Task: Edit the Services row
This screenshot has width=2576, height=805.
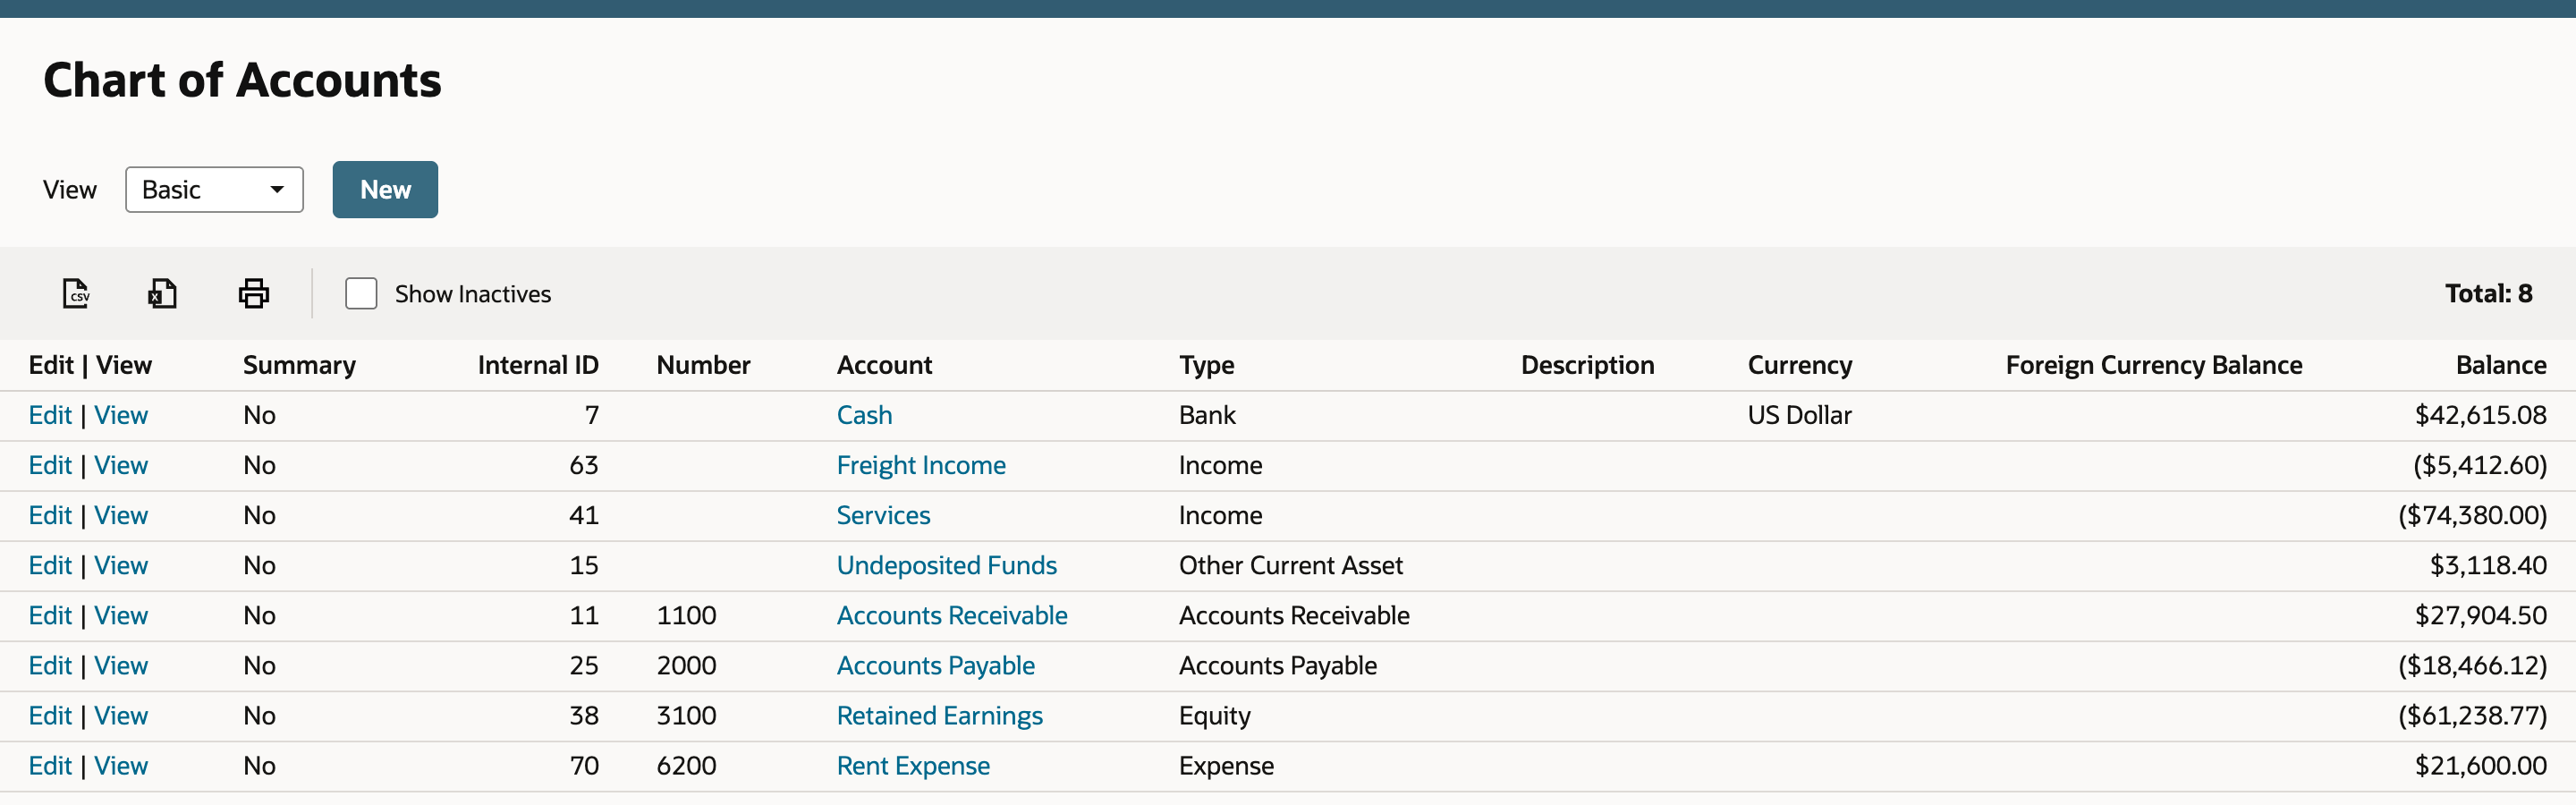Action: [x=50, y=515]
